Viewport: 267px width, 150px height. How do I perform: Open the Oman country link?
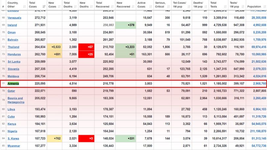pos(12,32)
